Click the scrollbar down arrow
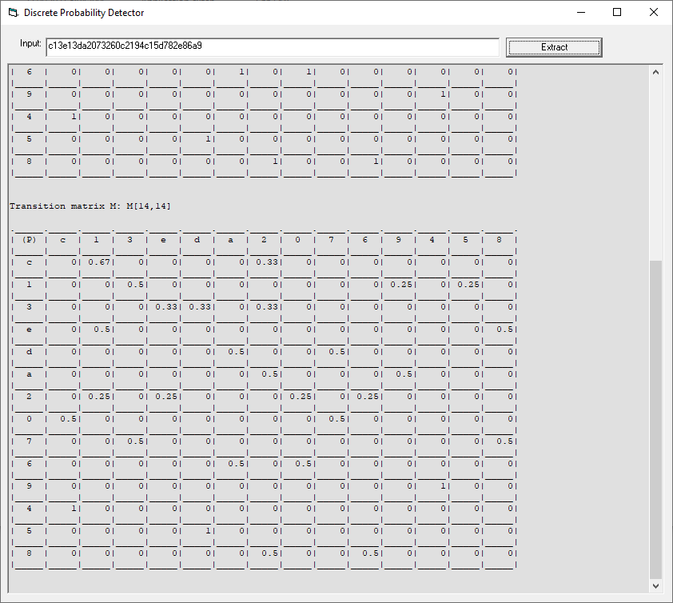The image size is (673, 603). 655,586
